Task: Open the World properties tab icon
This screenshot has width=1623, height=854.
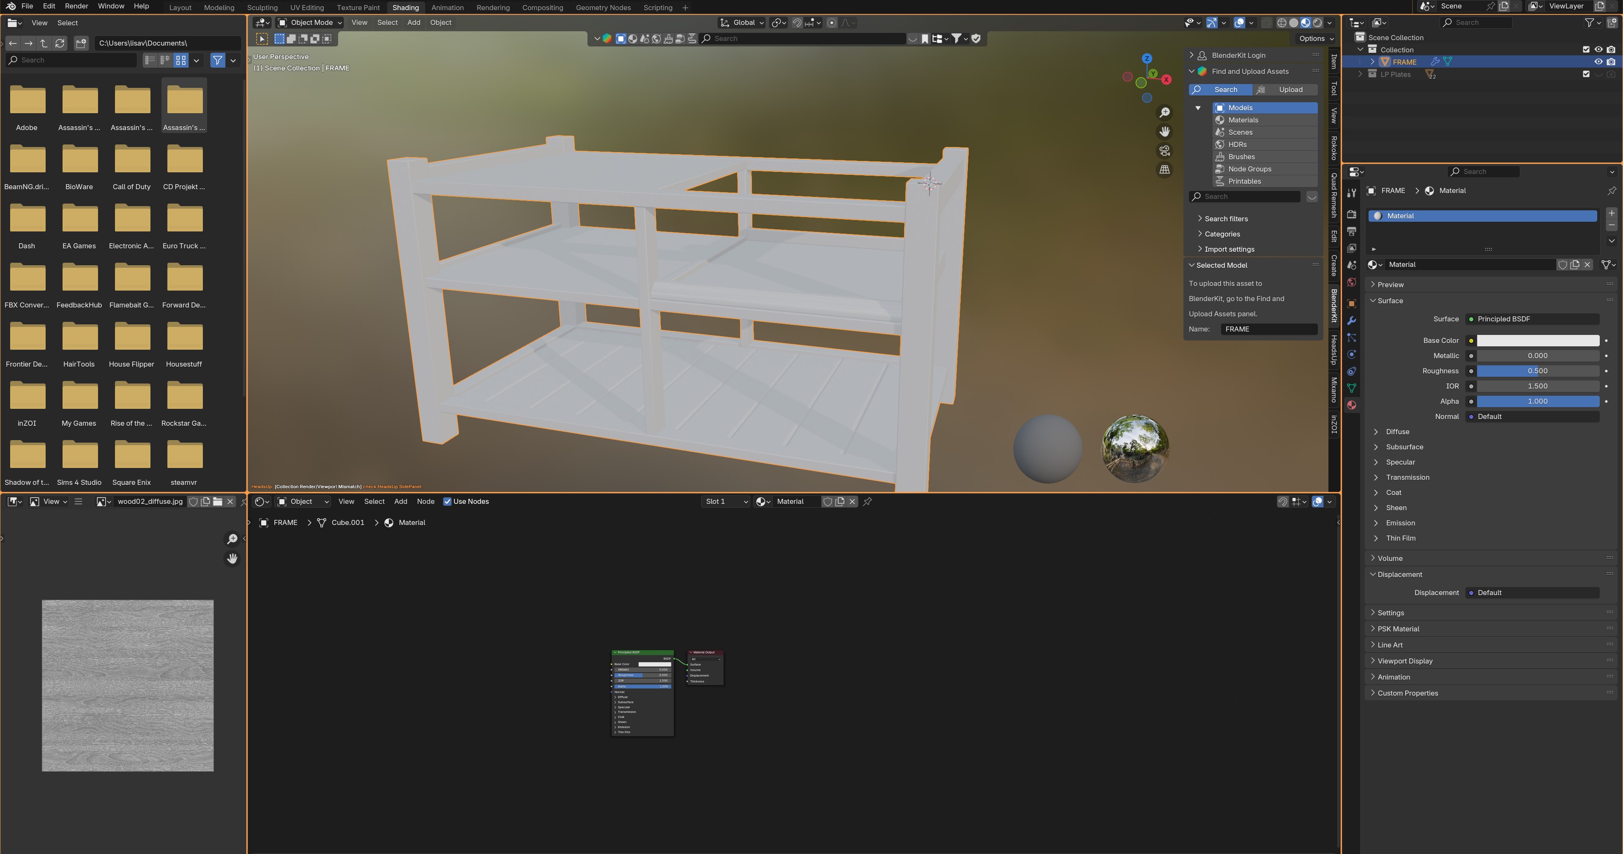Action: pyautogui.click(x=1352, y=282)
